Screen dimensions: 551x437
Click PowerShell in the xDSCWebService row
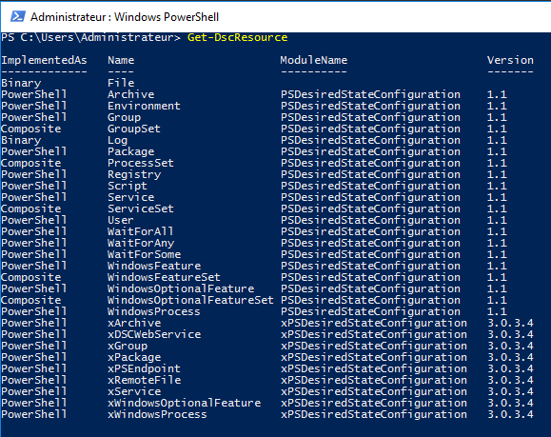(34, 334)
